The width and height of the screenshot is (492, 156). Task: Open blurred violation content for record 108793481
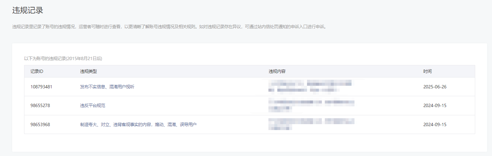[310, 86]
